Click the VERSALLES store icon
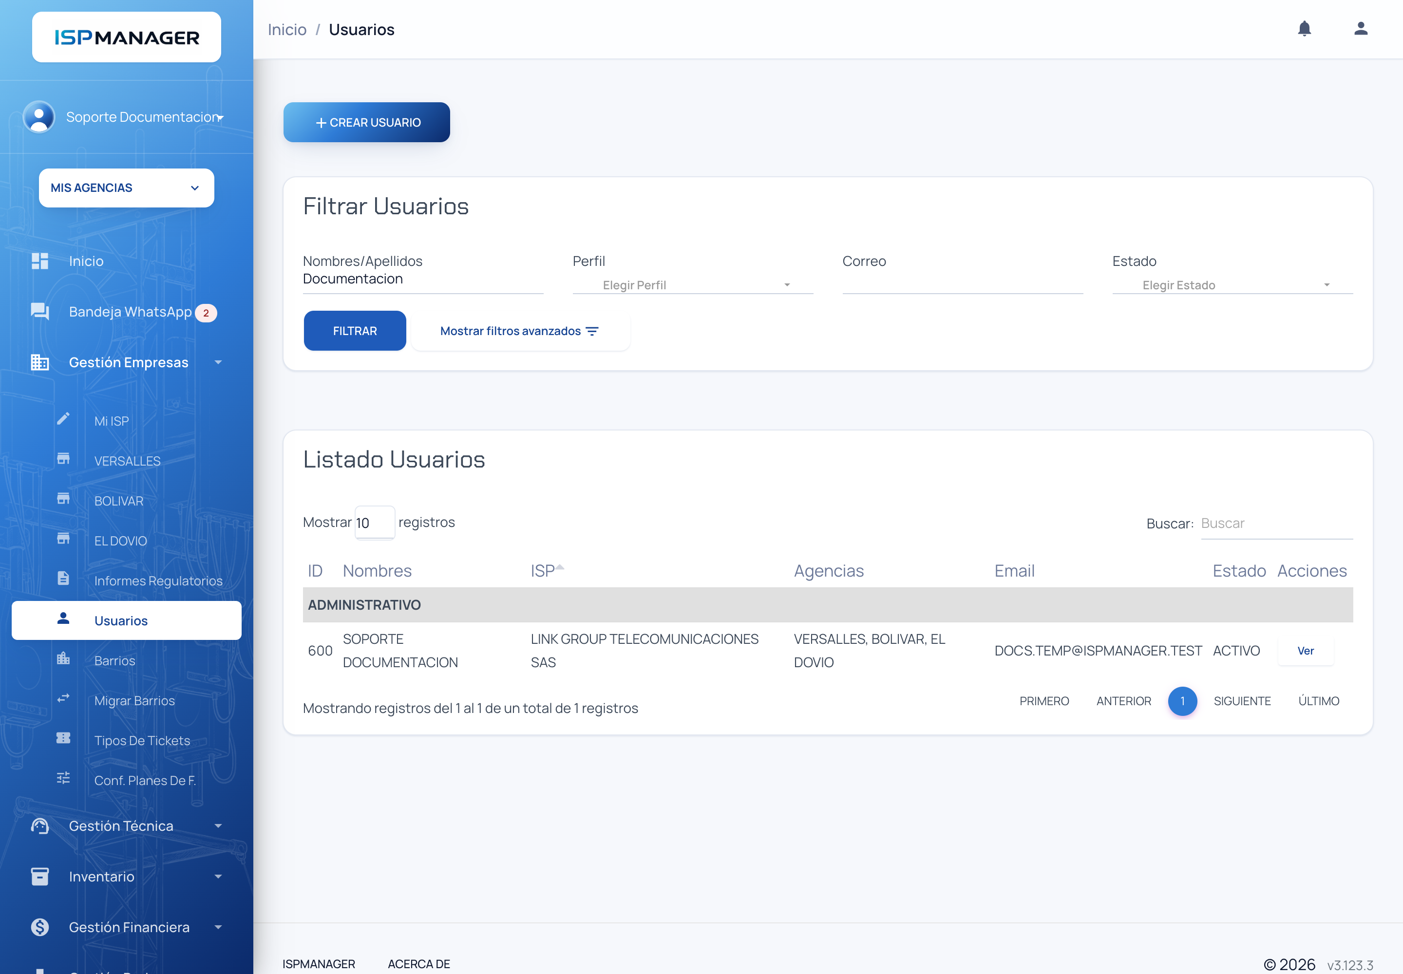1403x974 pixels. click(63, 459)
